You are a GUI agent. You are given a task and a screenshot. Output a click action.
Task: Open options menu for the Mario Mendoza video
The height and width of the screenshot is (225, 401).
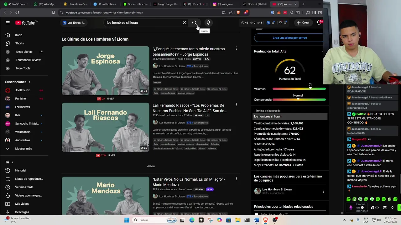pos(236,179)
